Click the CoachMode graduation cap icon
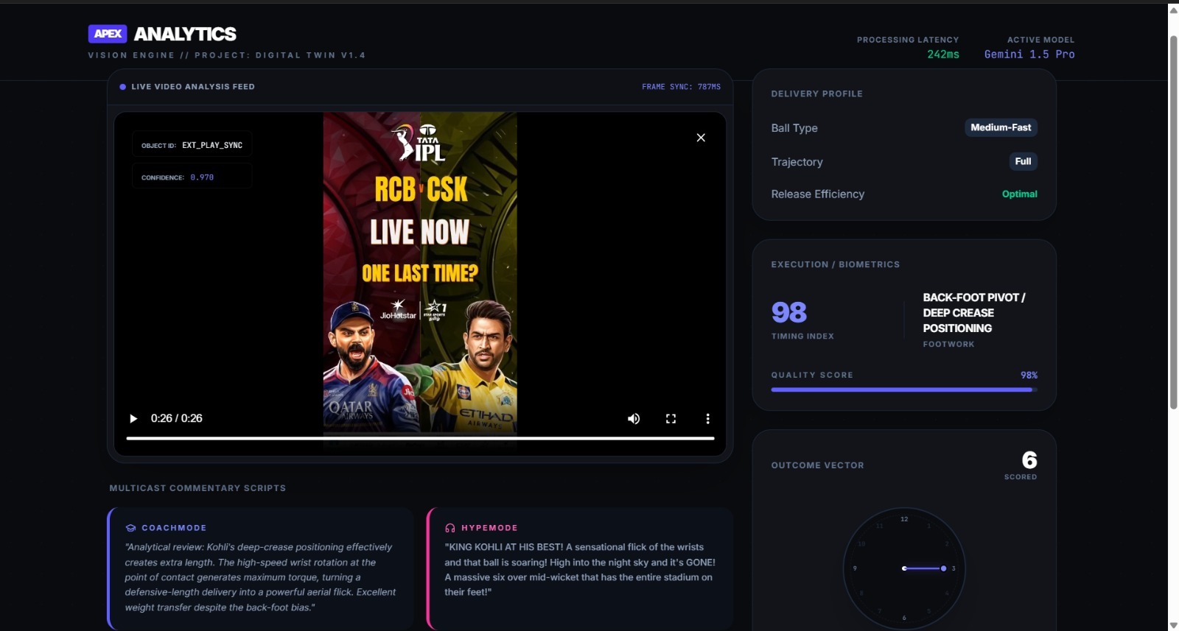The image size is (1179, 631). tap(130, 528)
